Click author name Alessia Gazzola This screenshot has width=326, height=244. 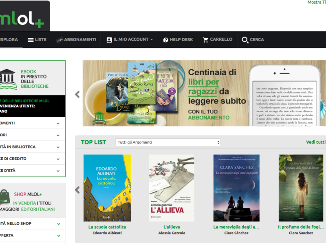172,233
